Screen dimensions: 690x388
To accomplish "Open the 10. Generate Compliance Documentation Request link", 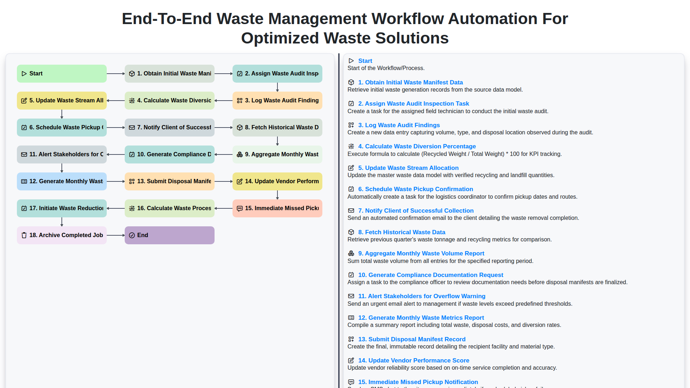I will [x=431, y=275].
